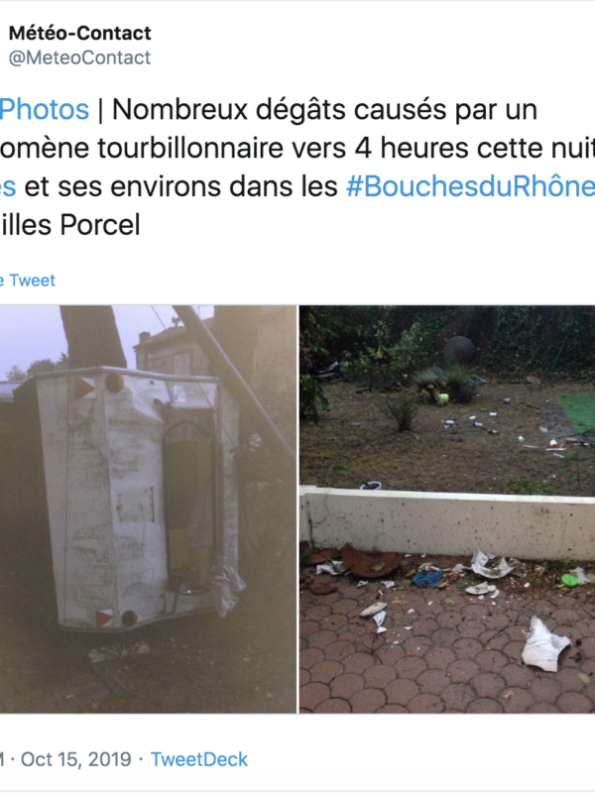This screenshot has width=595, height=793.
Task: Open the #BouchesduRhône hashtag
Action: [470, 186]
